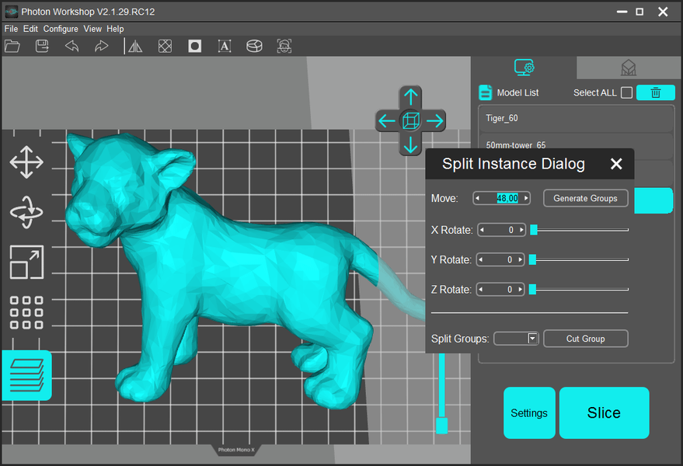
Task: Toggle the Select ALL checkbox
Action: point(626,93)
